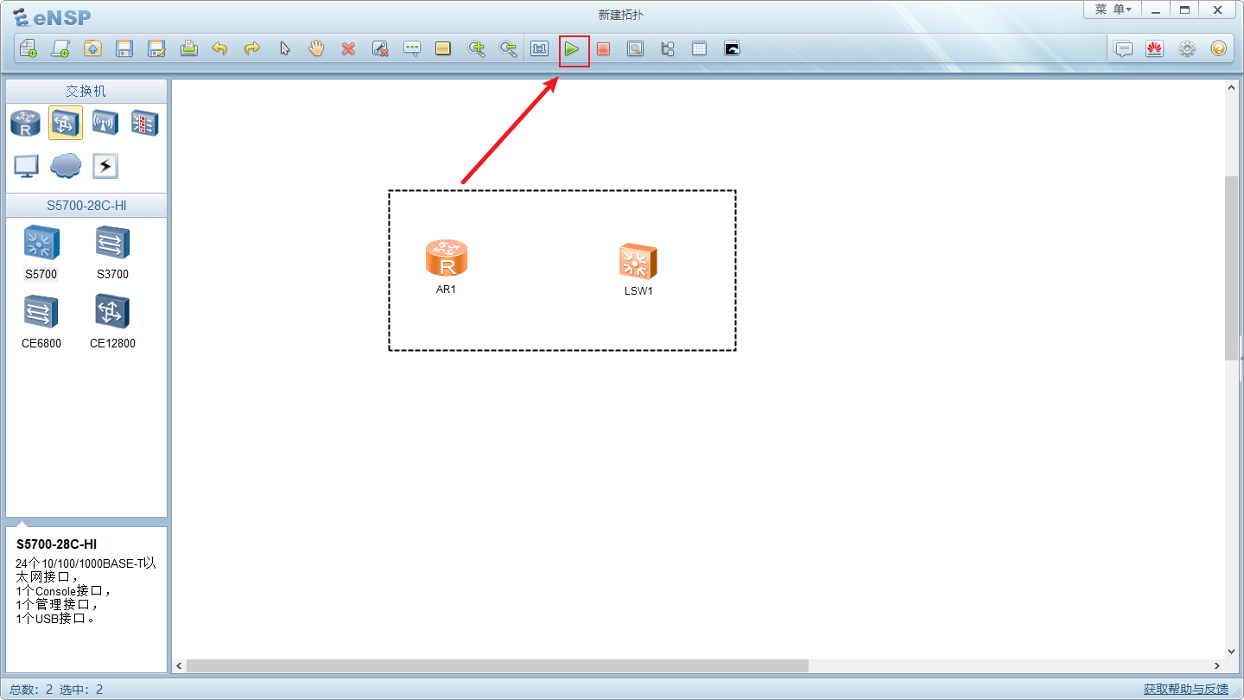Click the red X delete tool
Viewport: 1244px width, 700px height.
348,48
